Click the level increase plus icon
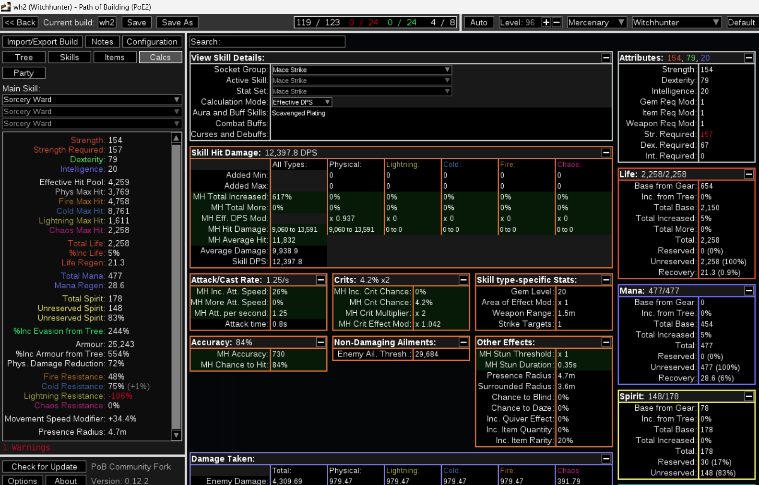This screenshot has height=485, width=759. [546, 23]
